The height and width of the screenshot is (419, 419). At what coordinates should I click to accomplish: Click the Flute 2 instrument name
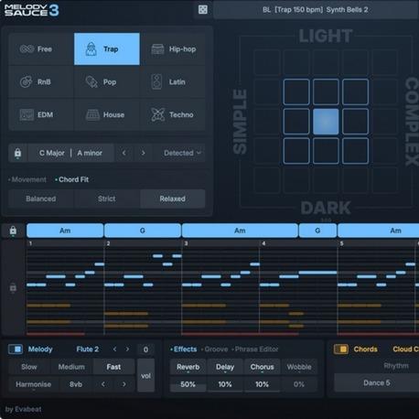[x=88, y=349]
